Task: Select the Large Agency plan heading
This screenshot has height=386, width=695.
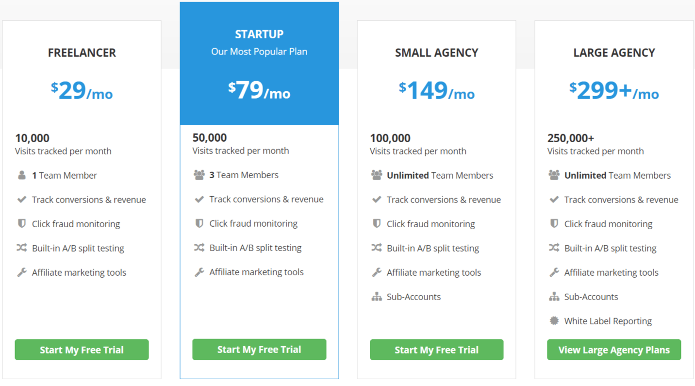Action: 614,52
